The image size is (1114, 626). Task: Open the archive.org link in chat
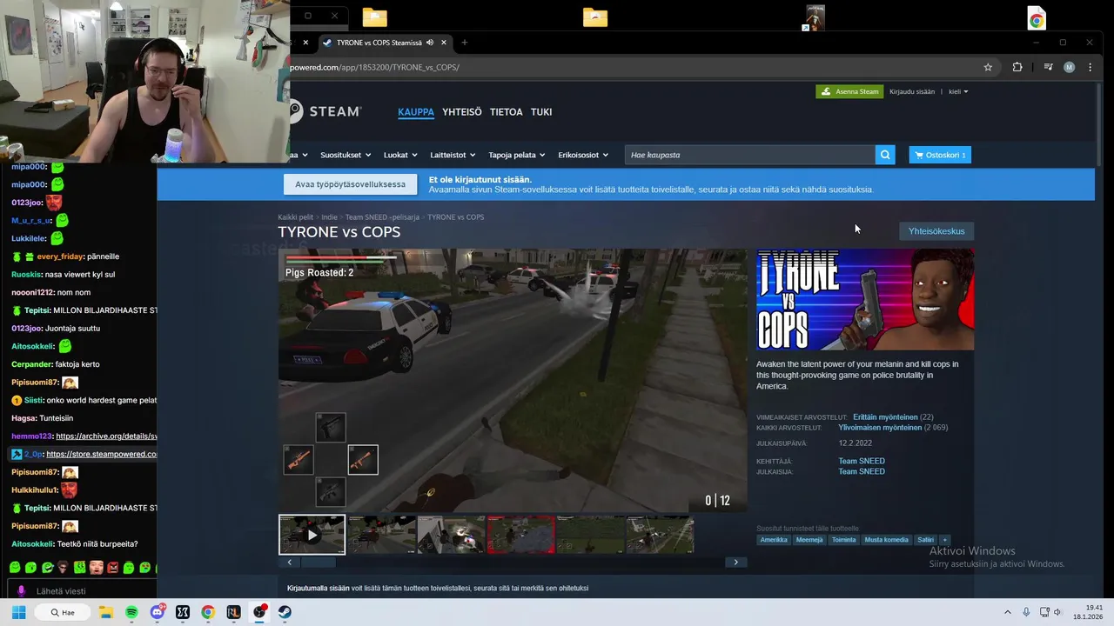[x=106, y=436]
